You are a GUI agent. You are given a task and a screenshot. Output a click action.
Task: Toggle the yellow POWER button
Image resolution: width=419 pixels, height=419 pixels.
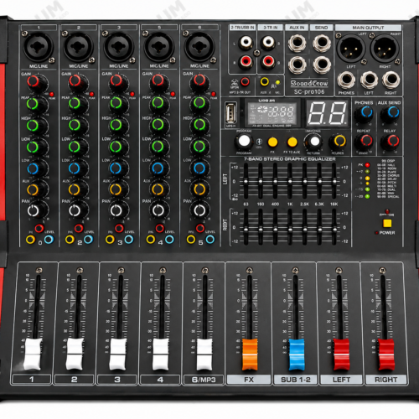387,223
